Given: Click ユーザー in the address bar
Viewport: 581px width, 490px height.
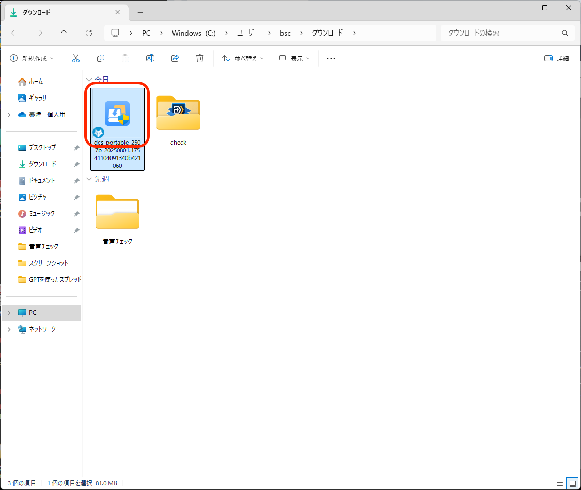Looking at the screenshot, I should (x=247, y=33).
